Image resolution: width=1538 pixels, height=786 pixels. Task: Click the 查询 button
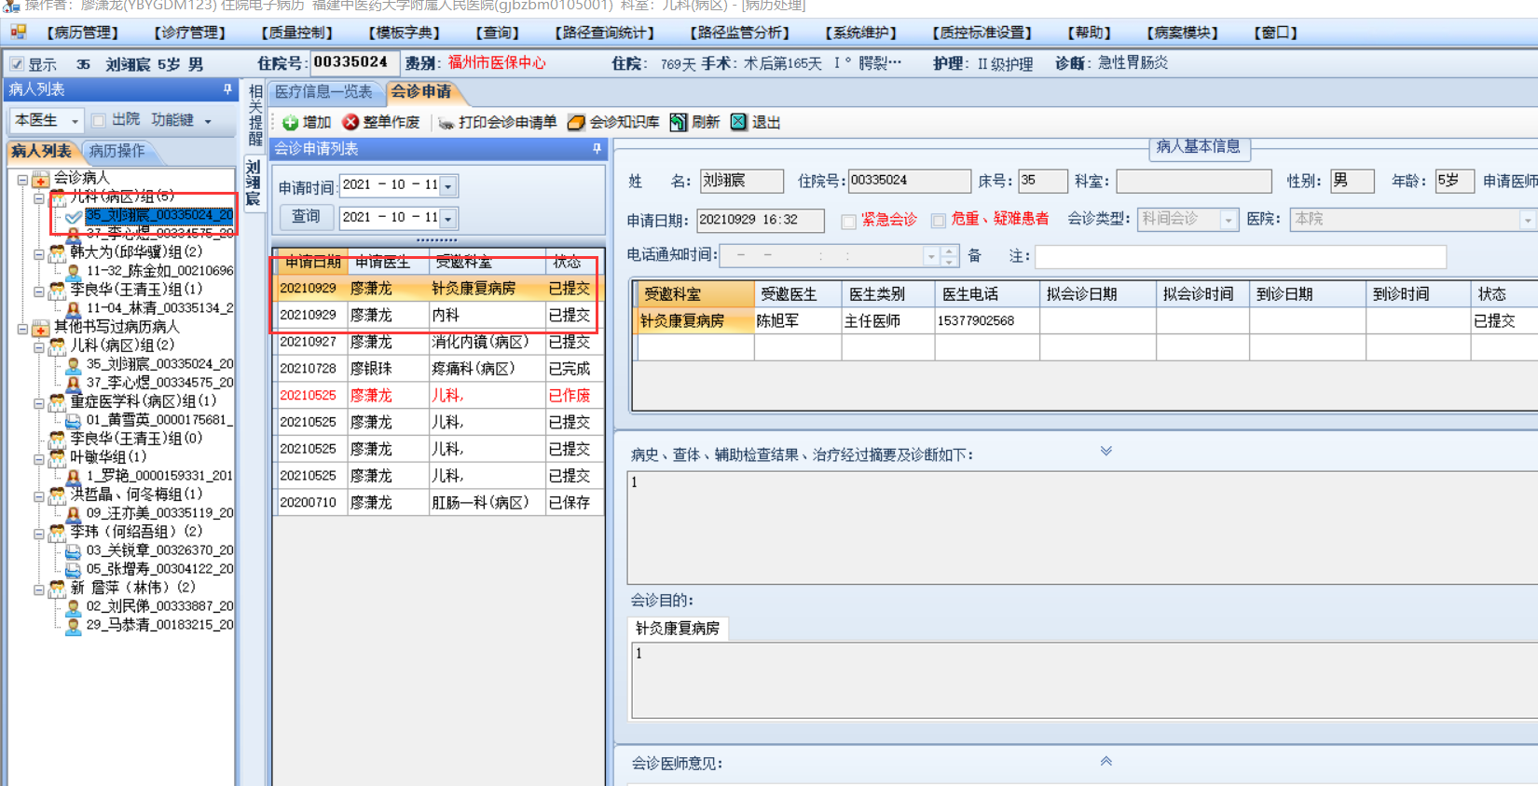pyautogui.click(x=306, y=217)
